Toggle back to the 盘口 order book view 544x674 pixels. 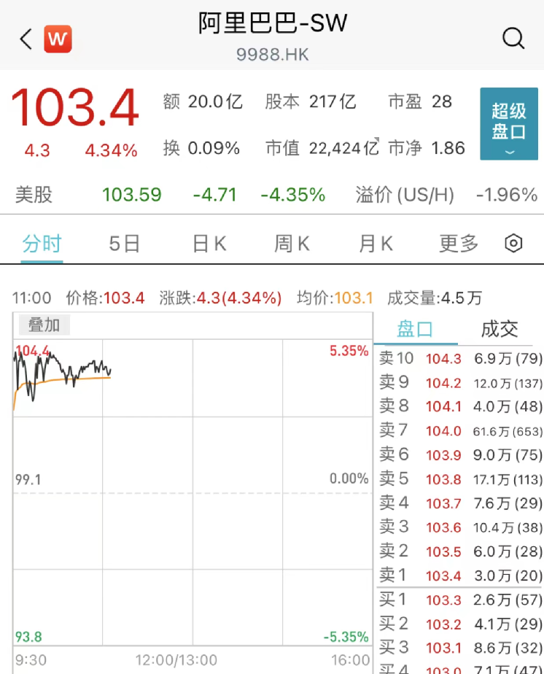[417, 329]
